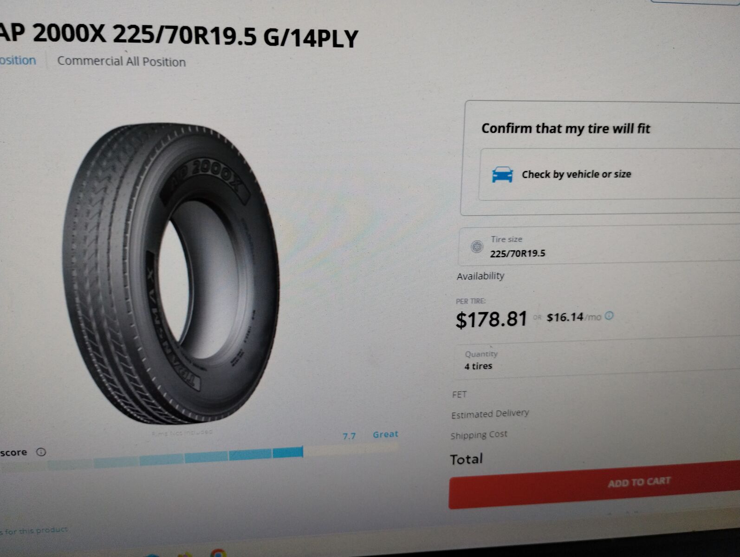The width and height of the screenshot is (740, 557).
Task: Open the monthly payment info icon
Action: [x=609, y=316]
